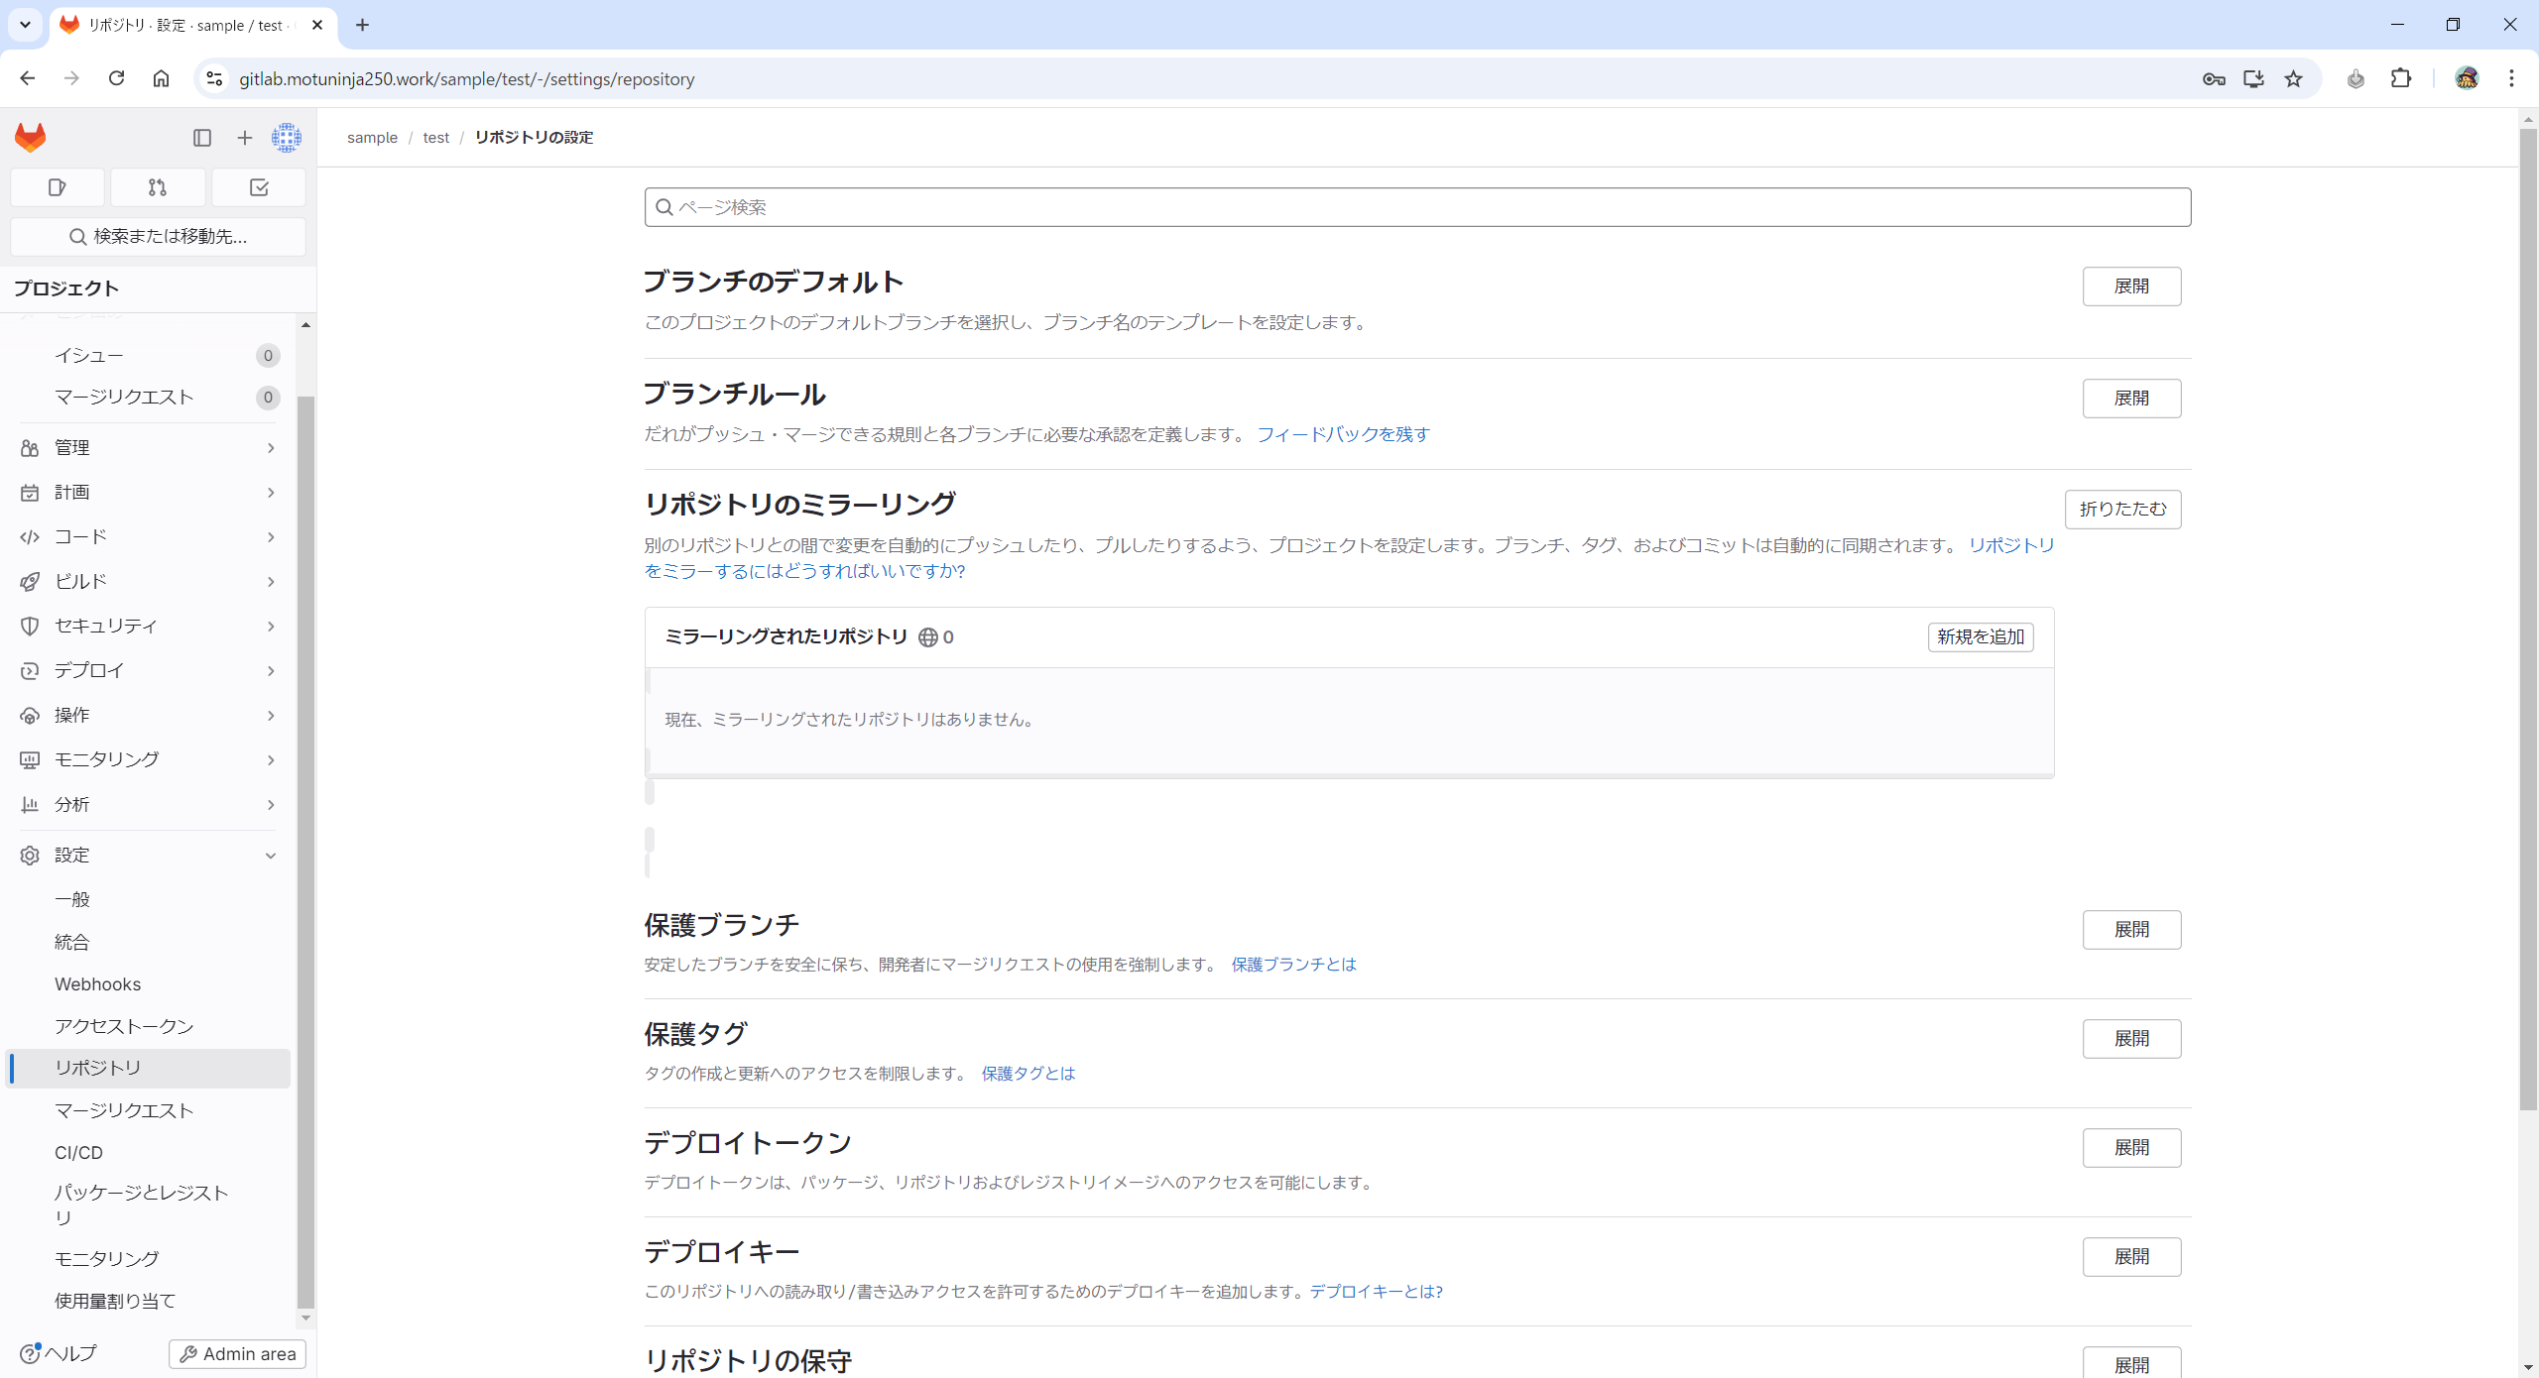The image size is (2539, 1378).
Task: Open the user avatar menu
Action: click(287, 138)
